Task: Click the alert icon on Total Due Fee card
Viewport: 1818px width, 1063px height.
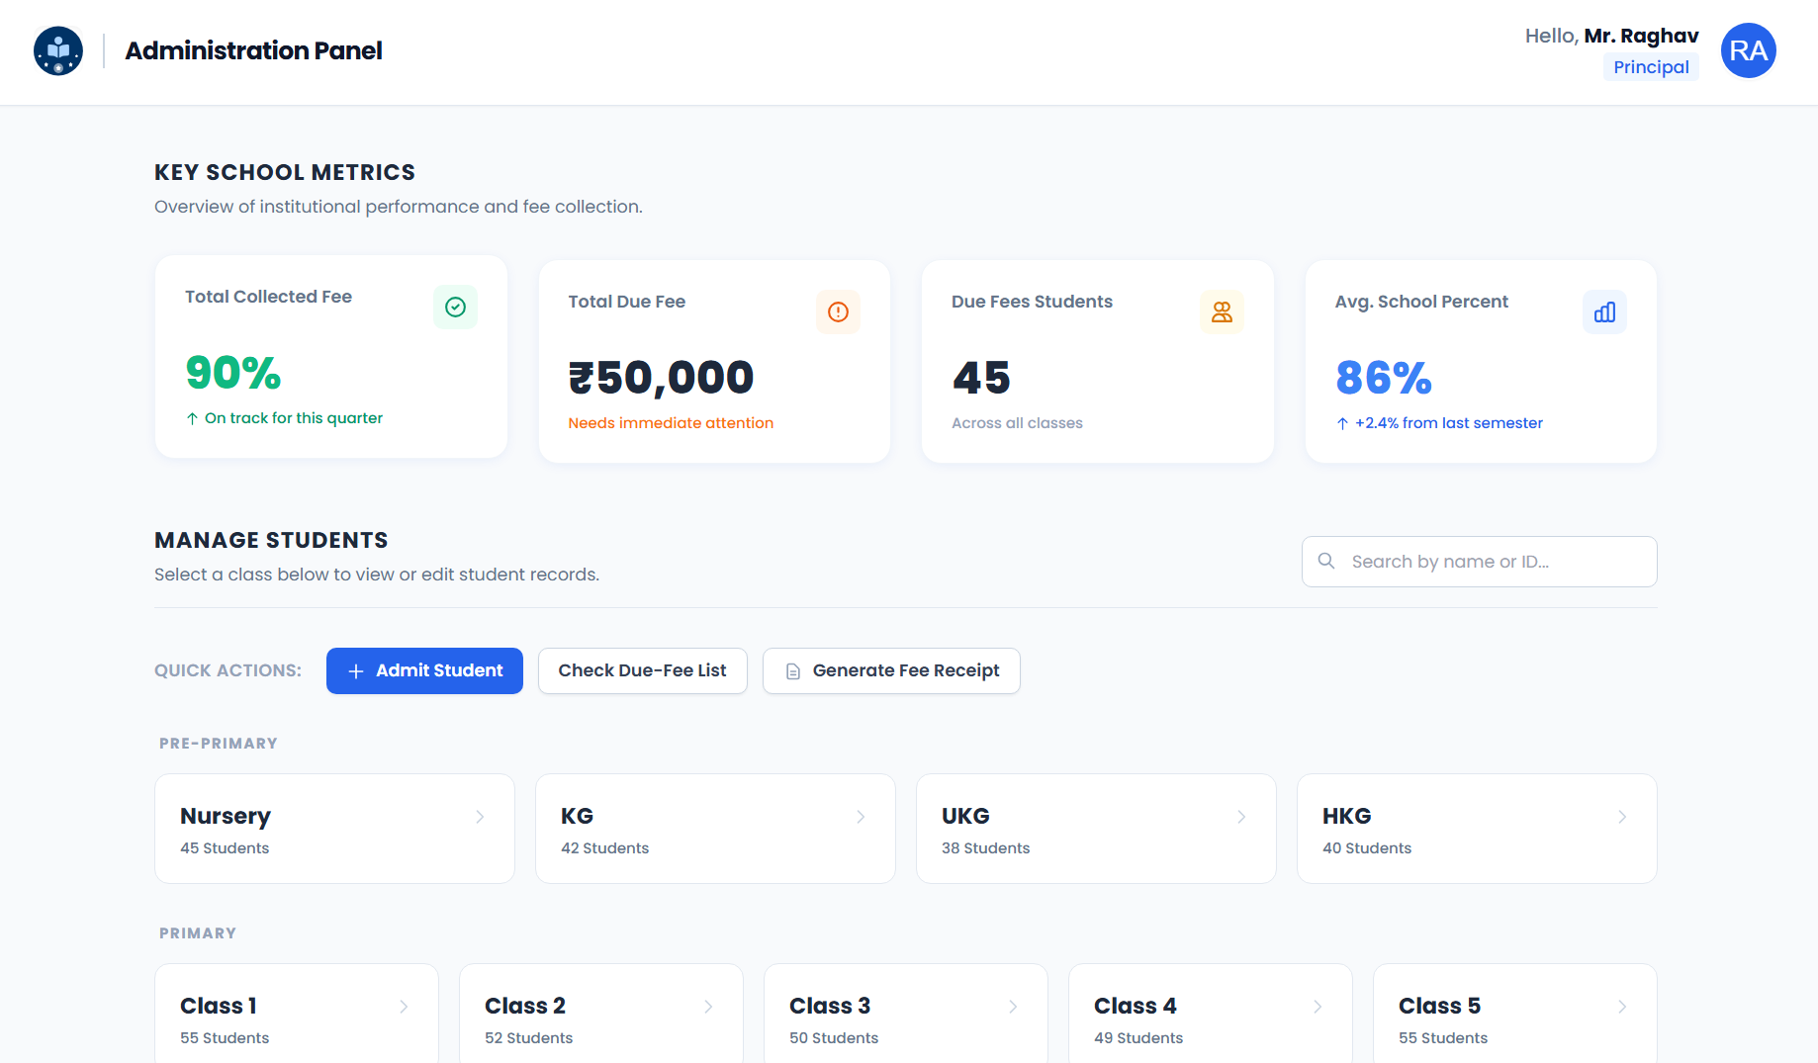Action: [838, 311]
